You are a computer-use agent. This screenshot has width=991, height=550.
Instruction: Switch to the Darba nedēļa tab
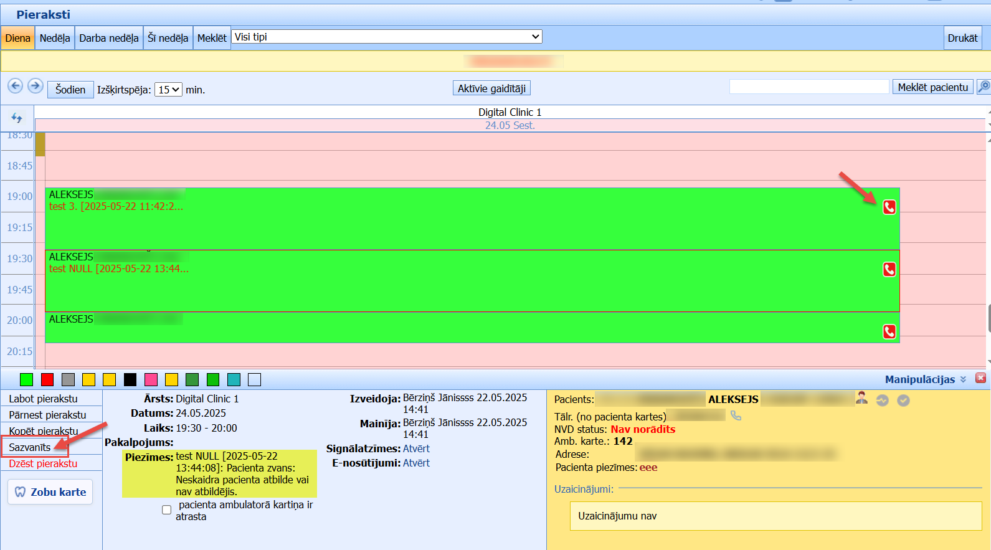[109, 38]
